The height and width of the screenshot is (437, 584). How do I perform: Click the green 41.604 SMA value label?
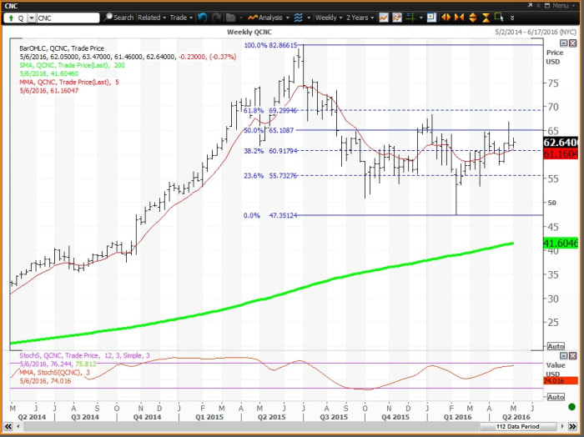pos(561,244)
